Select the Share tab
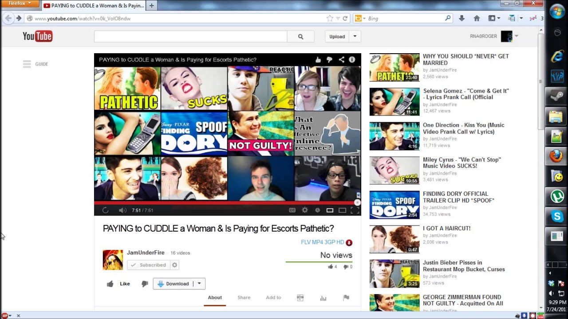 point(244,298)
